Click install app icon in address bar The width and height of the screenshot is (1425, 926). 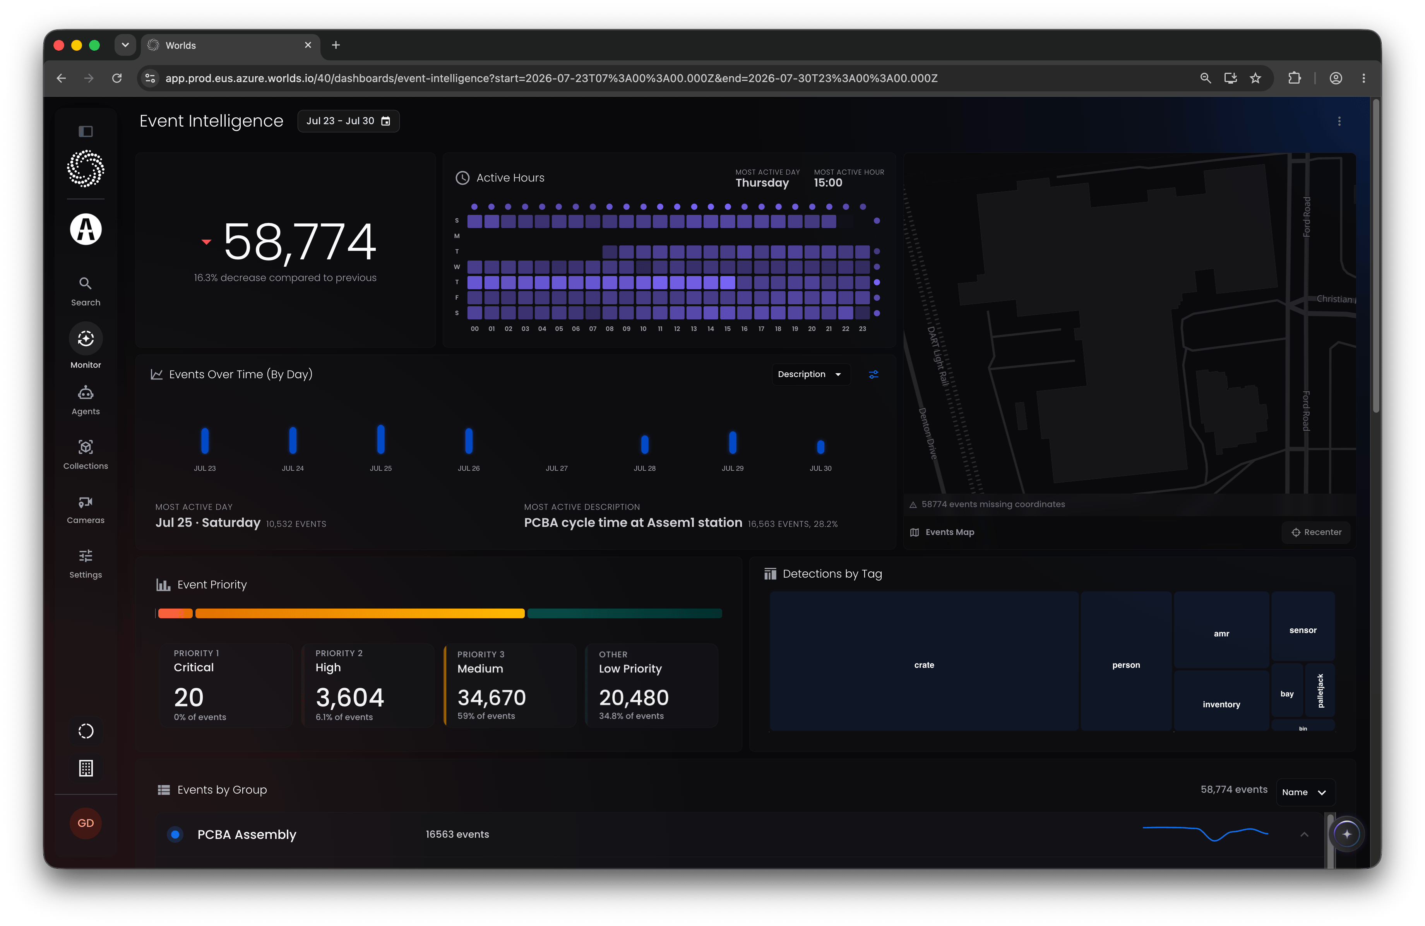1230,79
